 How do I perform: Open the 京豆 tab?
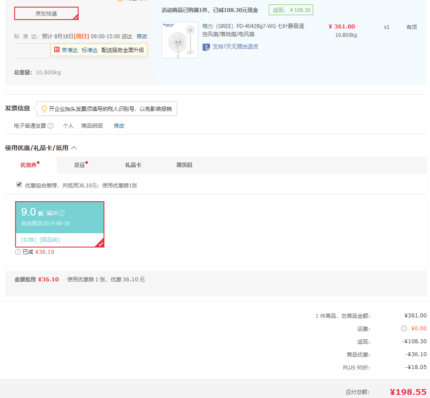[80, 165]
